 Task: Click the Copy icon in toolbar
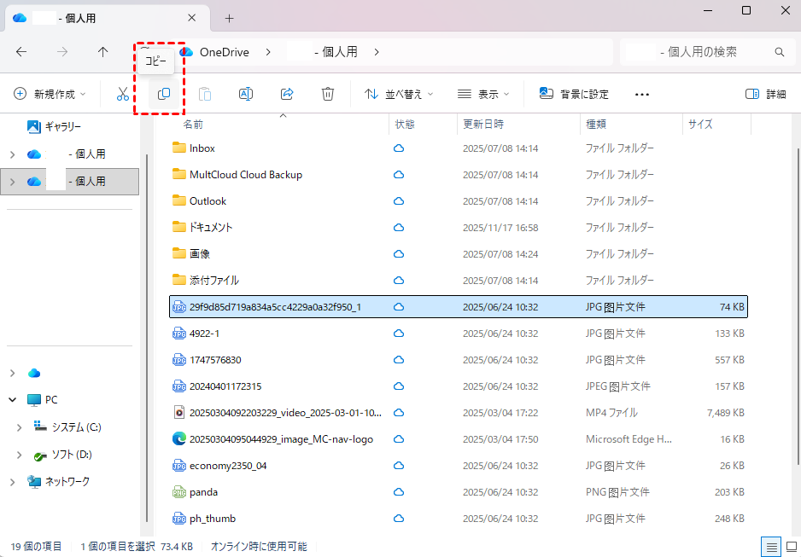click(164, 94)
